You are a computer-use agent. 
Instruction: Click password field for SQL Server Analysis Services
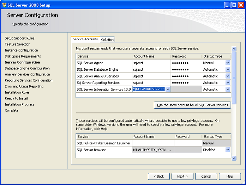click(x=186, y=76)
